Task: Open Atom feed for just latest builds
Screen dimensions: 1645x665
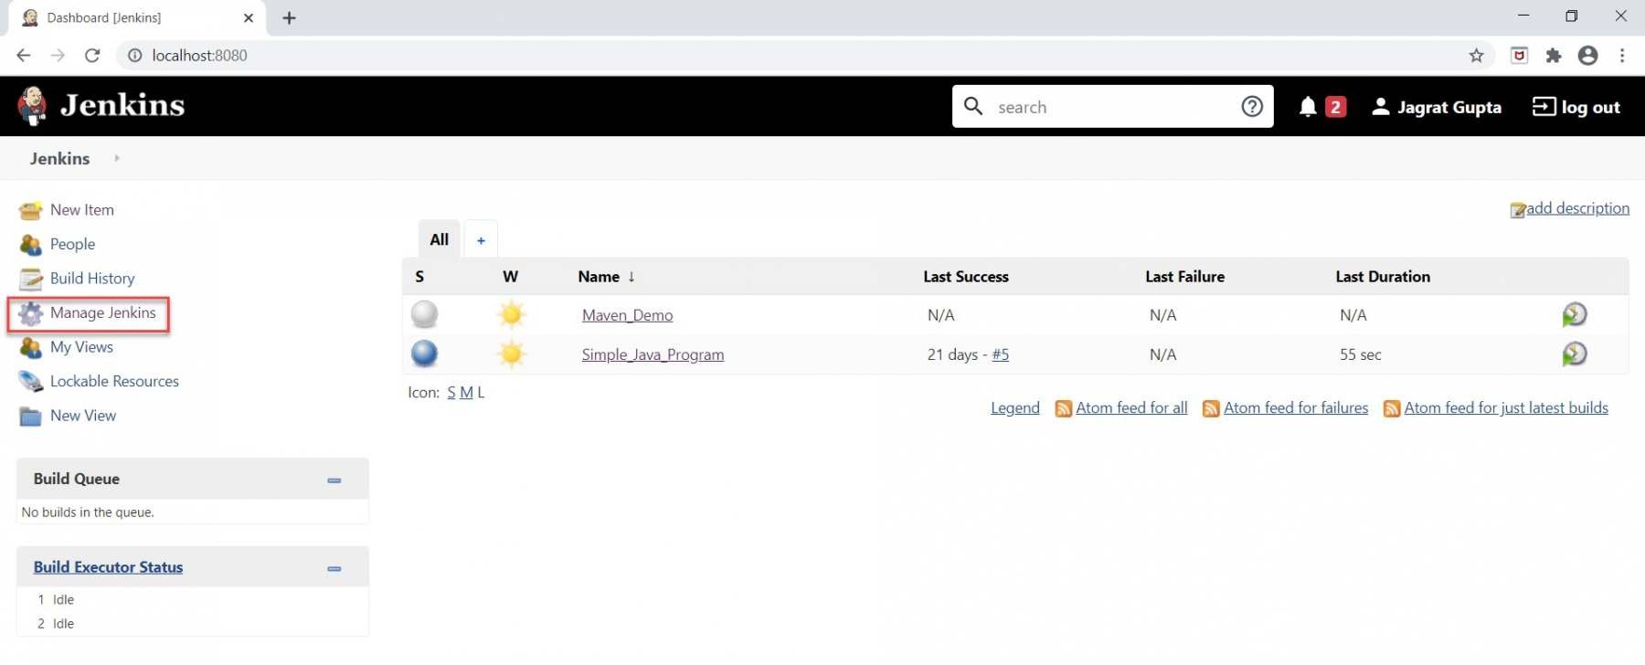Action: 1506,408
